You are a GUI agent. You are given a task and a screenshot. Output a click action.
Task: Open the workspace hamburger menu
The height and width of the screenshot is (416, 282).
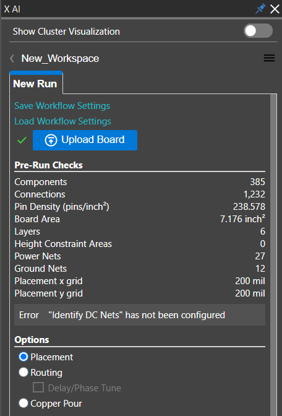pyautogui.click(x=269, y=58)
